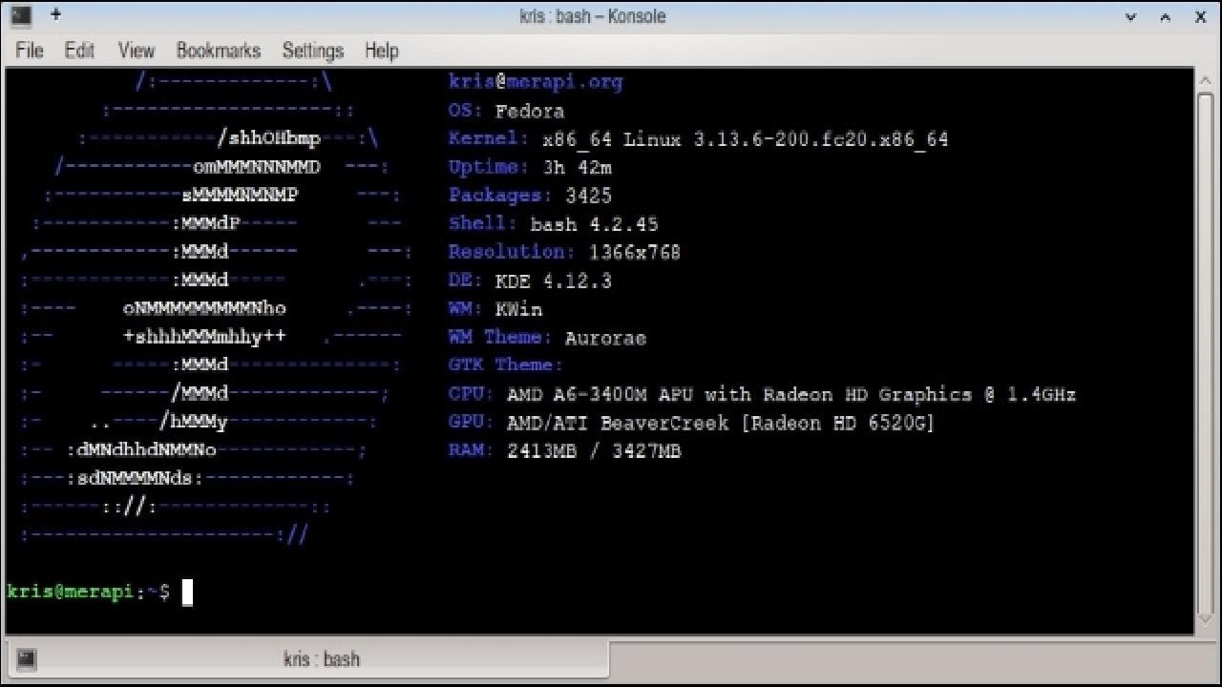Click the 'Resolution: 1366x768' line

tap(564, 252)
